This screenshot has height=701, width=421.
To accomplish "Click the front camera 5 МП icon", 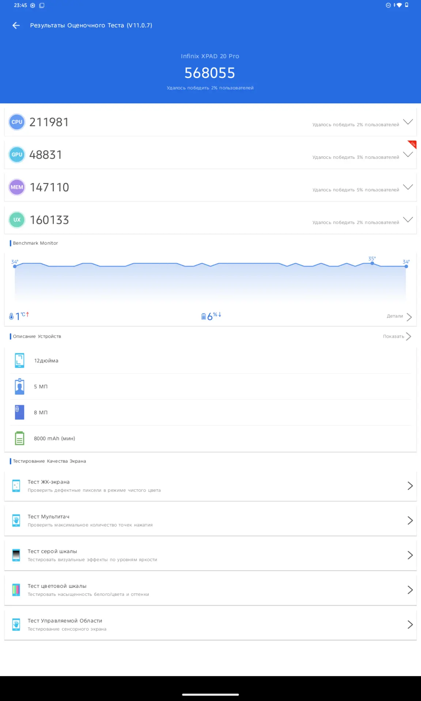I will pyautogui.click(x=19, y=387).
